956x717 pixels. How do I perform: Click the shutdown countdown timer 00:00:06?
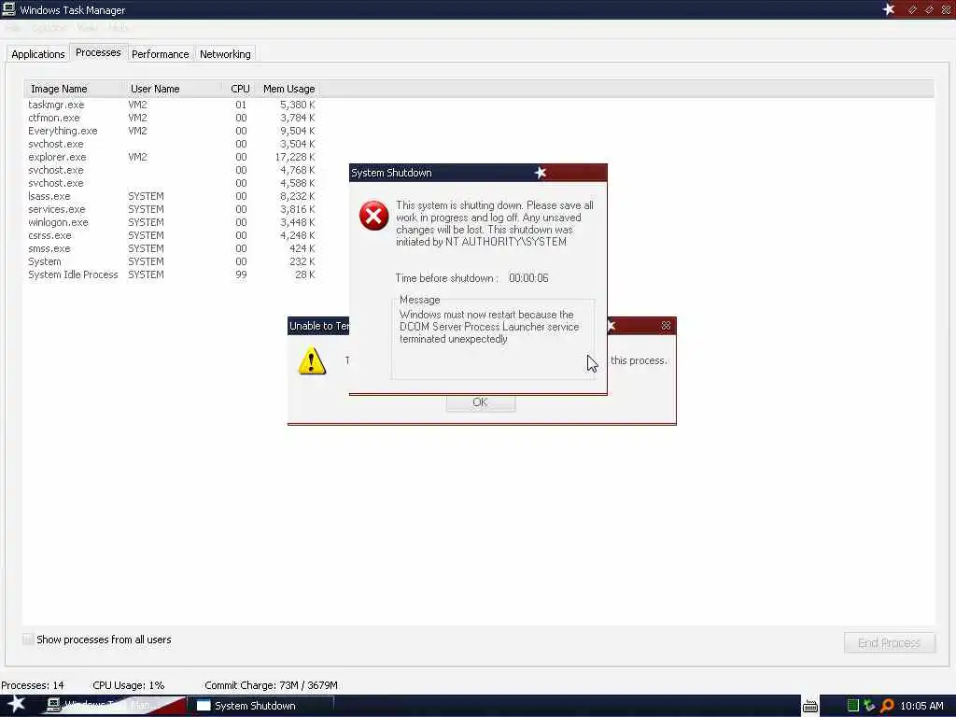[x=528, y=278]
